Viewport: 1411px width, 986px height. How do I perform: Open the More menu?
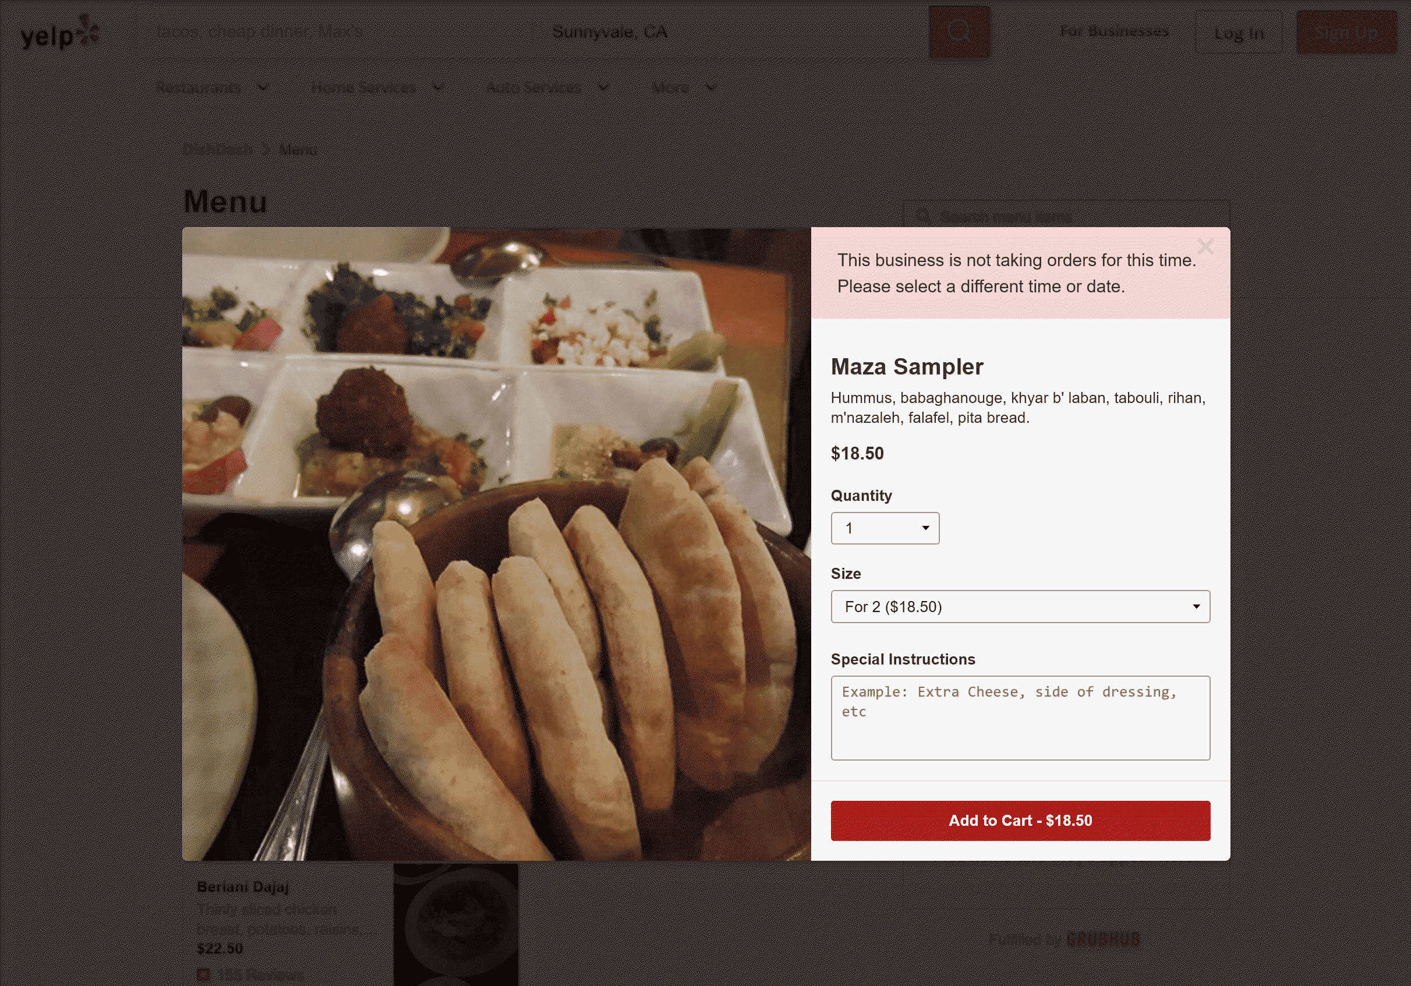tap(684, 88)
